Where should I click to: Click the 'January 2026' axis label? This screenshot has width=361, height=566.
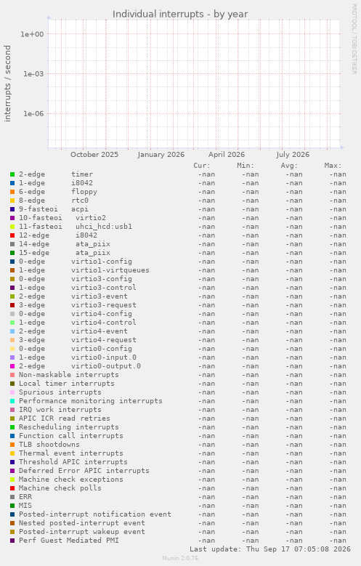click(x=161, y=155)
